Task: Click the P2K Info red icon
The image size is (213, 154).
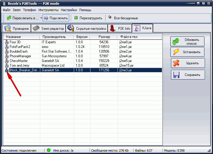Action: click(x=112, y=28)
